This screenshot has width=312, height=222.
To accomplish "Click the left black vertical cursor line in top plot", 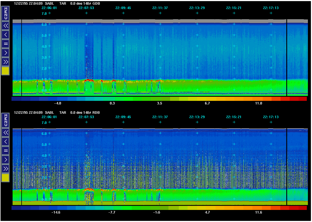I will point(21,58).
